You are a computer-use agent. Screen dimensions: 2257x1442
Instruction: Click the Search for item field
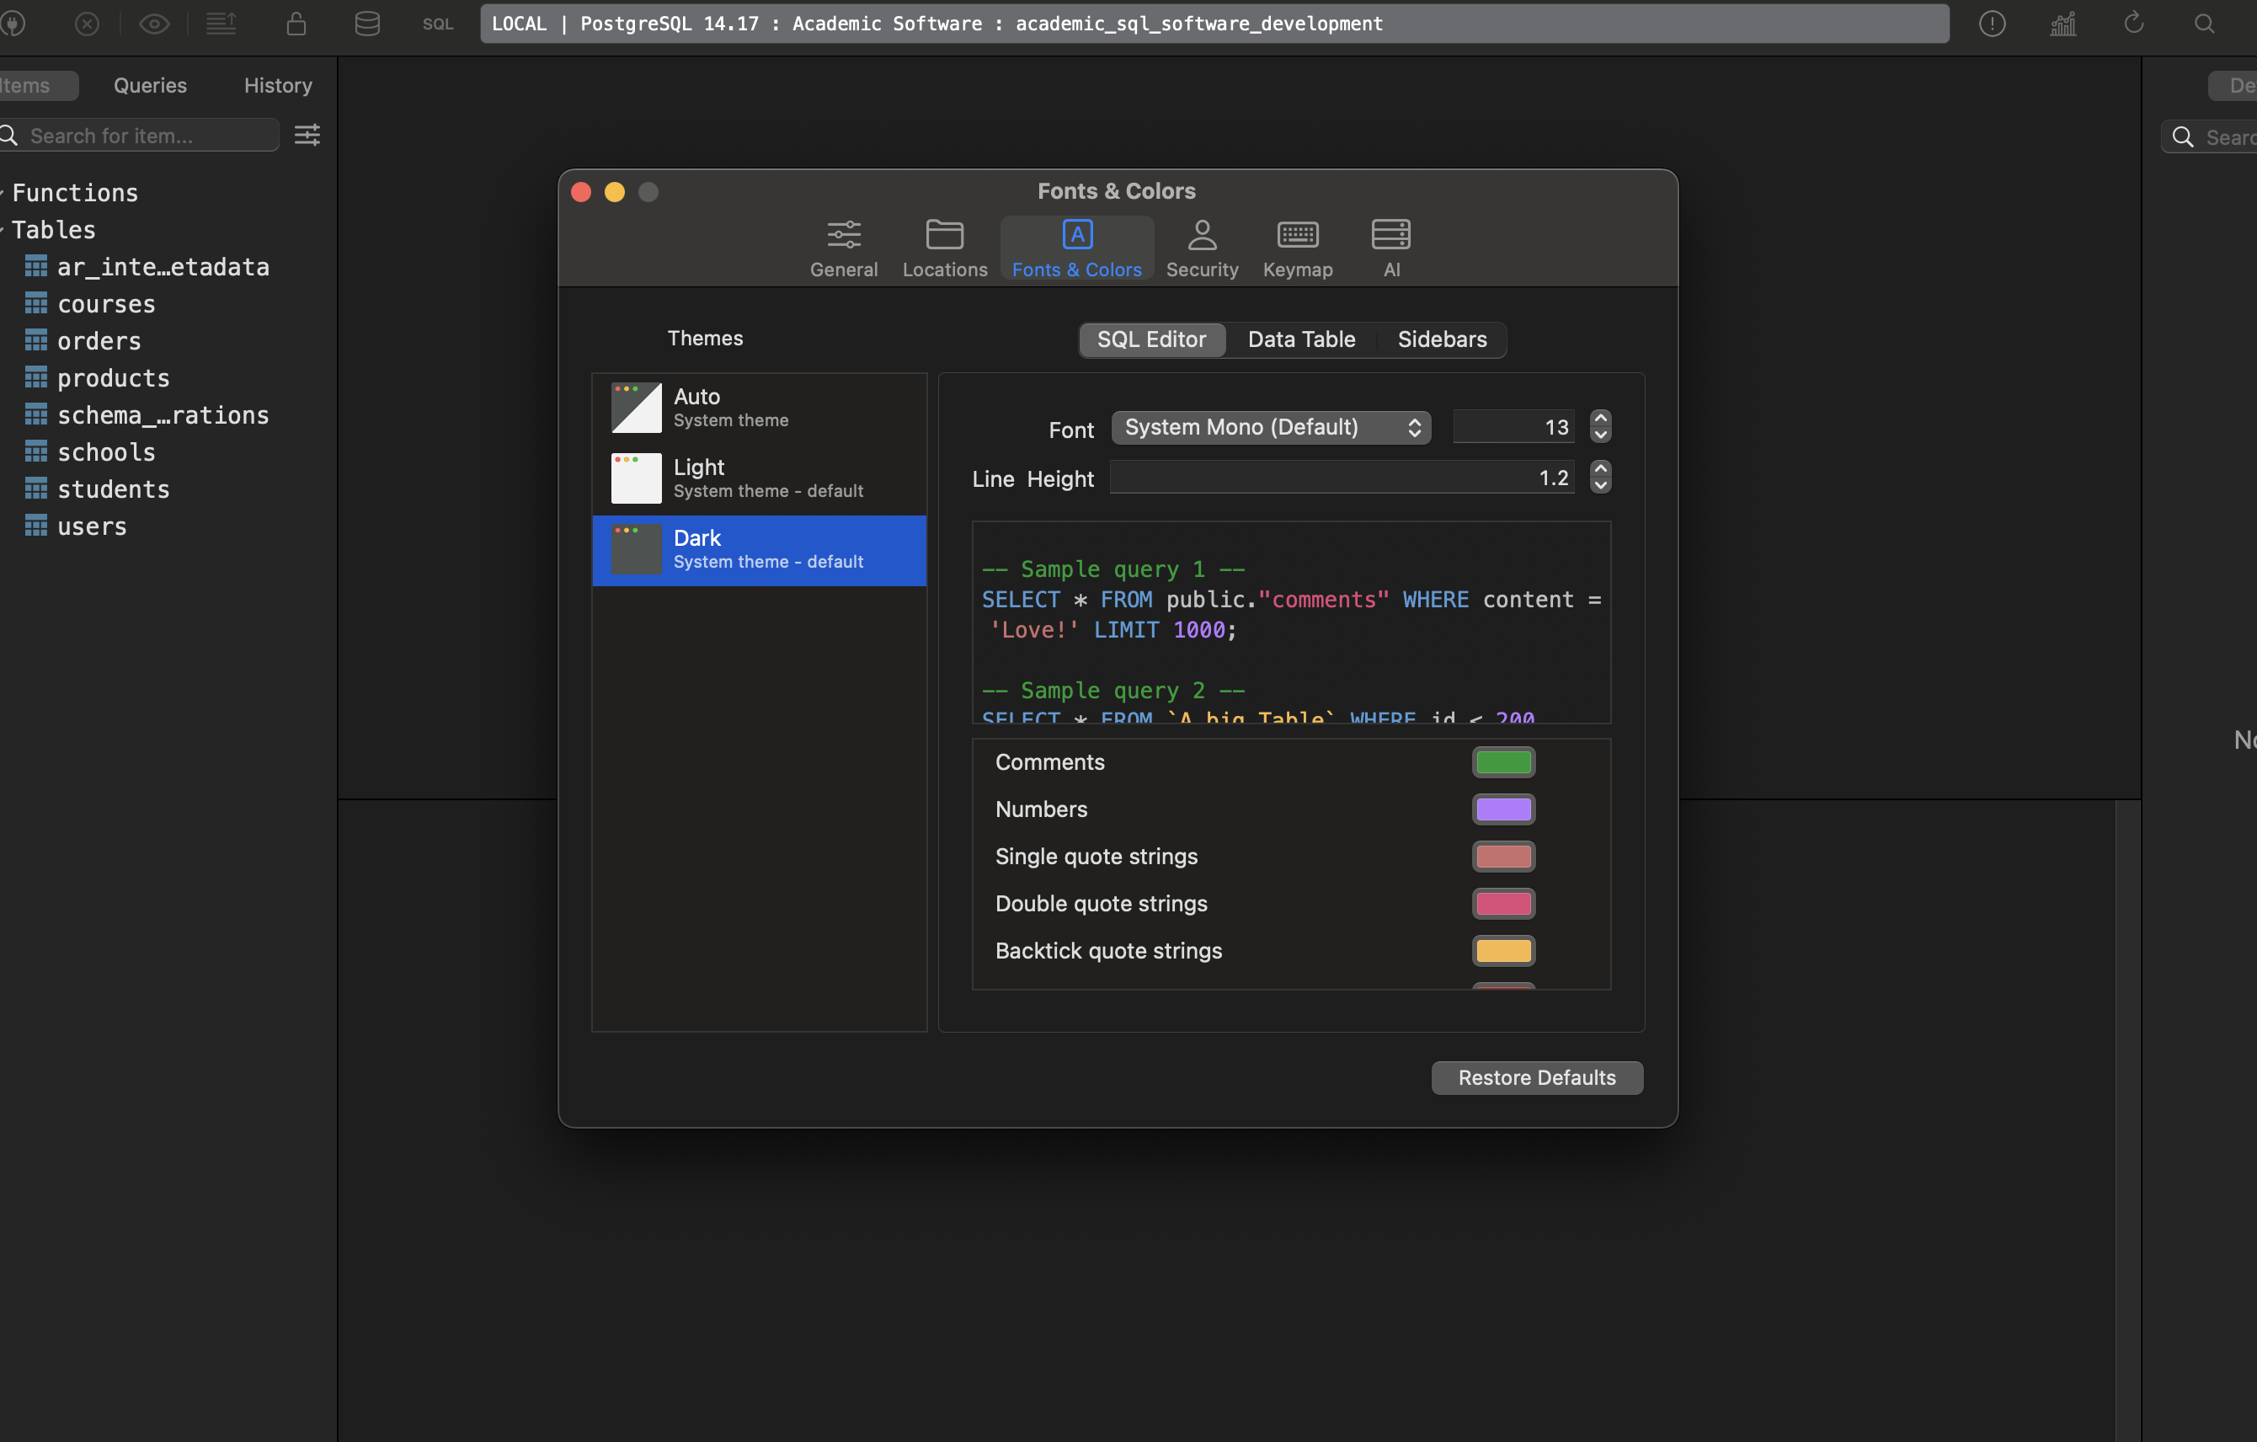pos(150,136)
